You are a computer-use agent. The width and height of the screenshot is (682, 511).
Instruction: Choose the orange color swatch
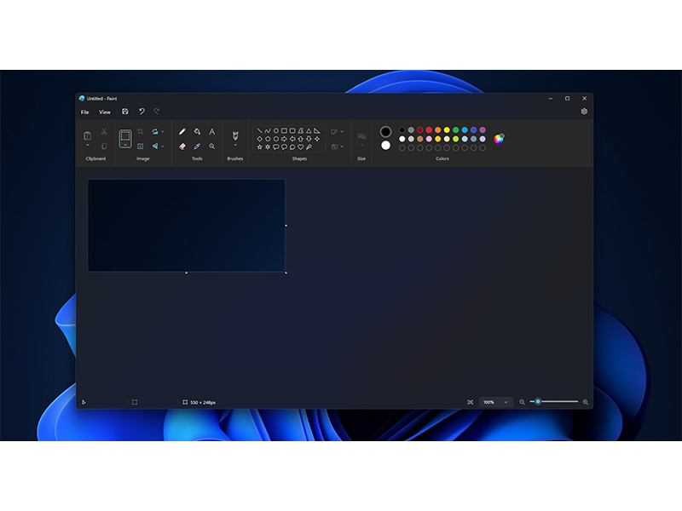point(438,130)
